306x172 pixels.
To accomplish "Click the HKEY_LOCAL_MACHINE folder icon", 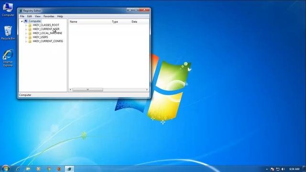I will (x=30, y=33).
